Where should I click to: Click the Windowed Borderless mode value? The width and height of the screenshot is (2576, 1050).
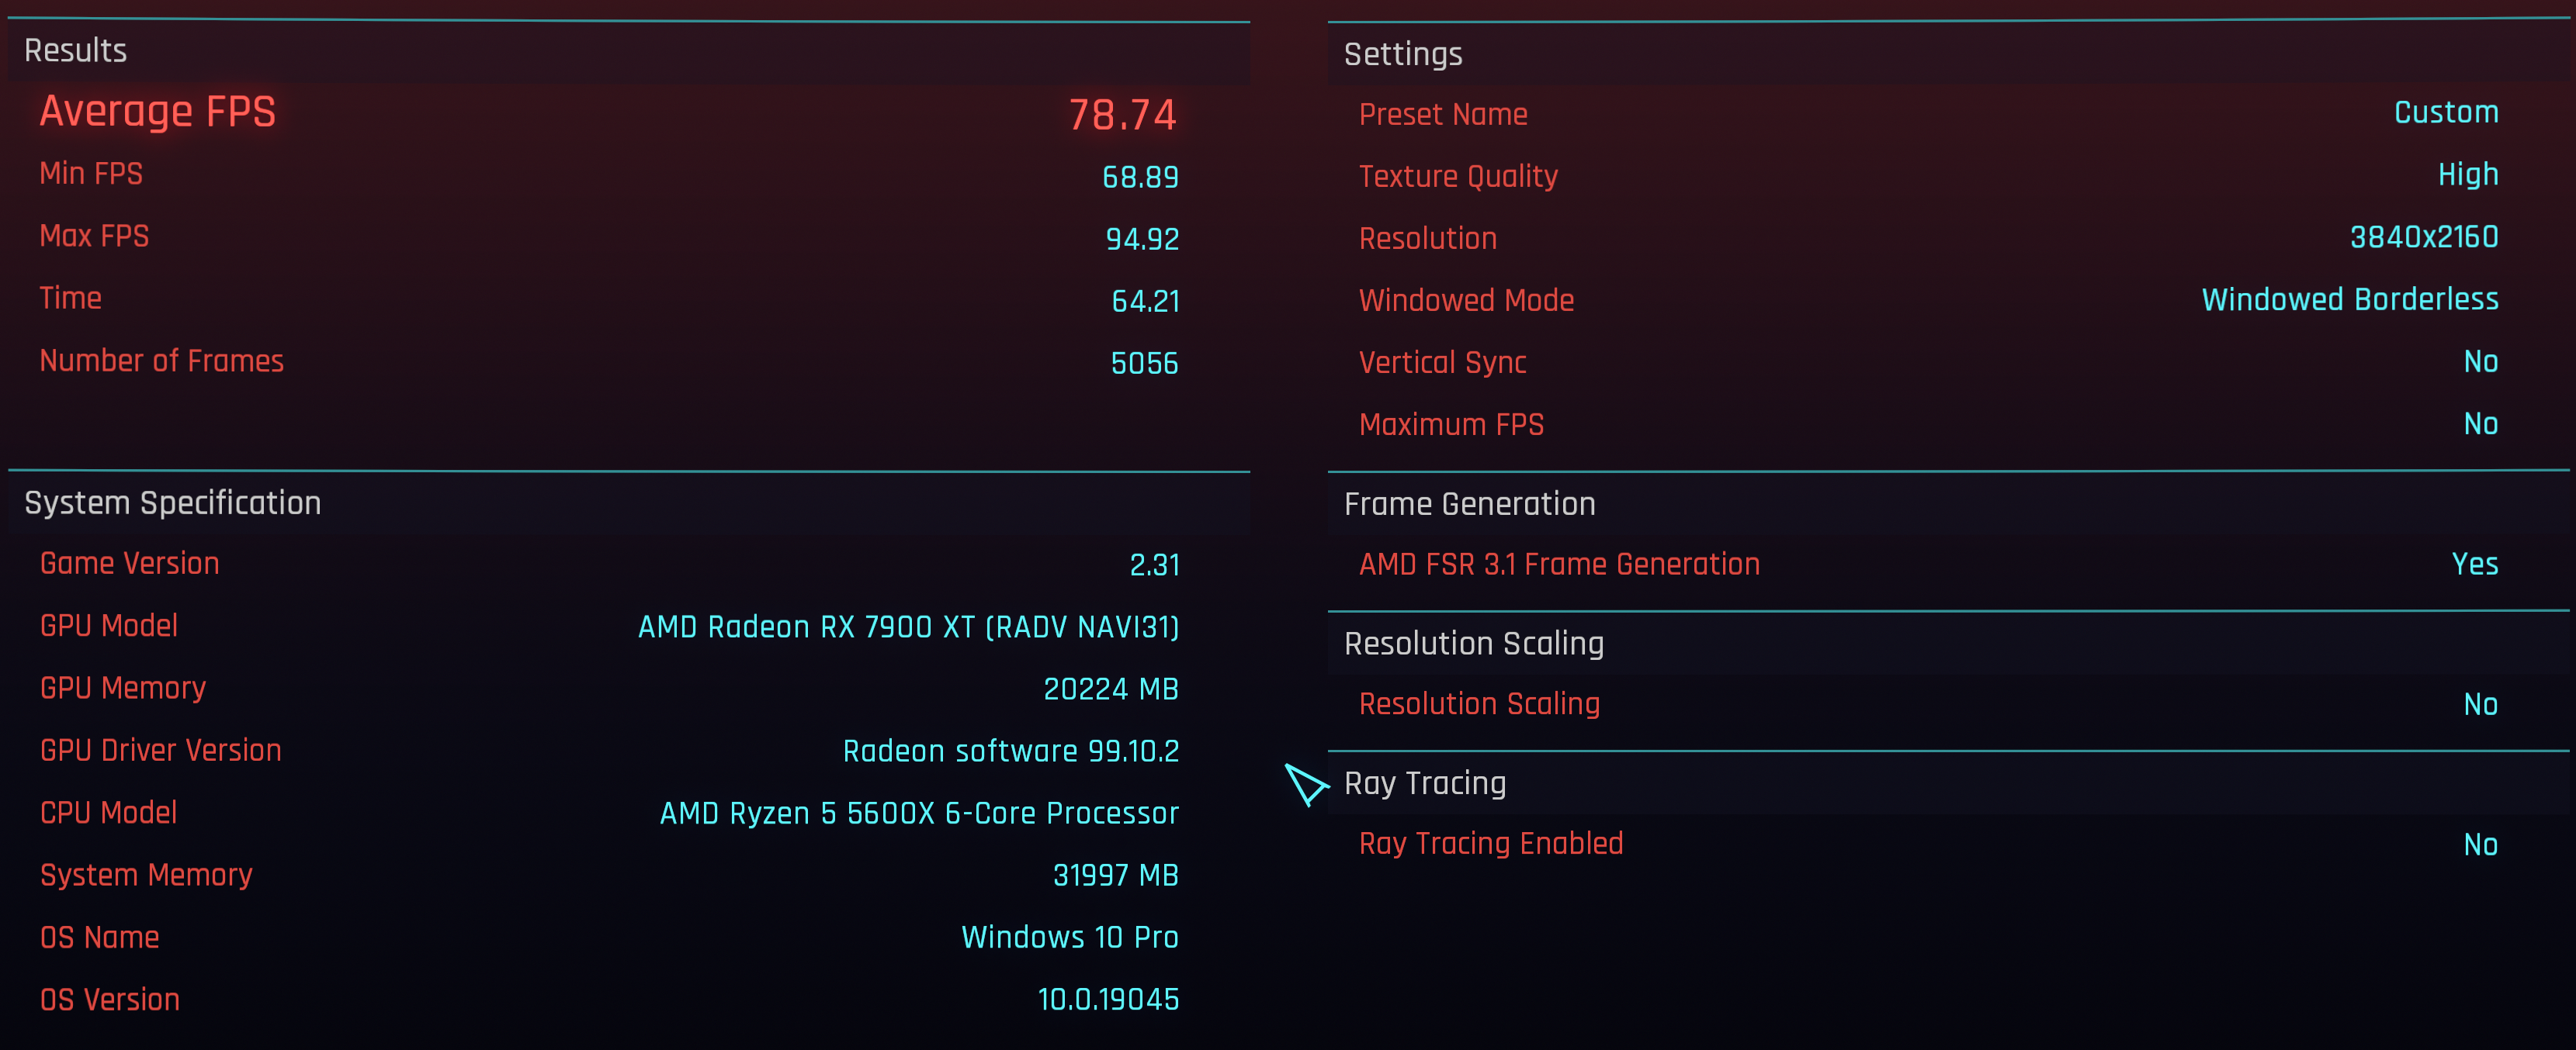[x=2349, y=299]
